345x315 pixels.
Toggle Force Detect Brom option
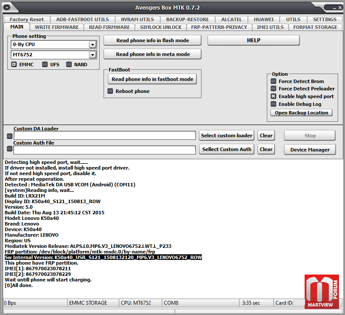click(x=273, y=81)
